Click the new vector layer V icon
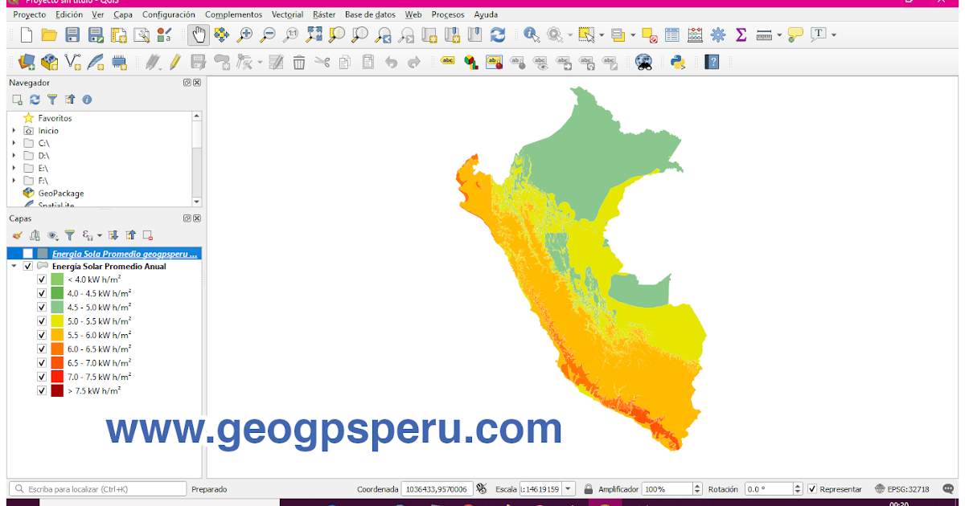Image resolution: width=965 pixels, height=506 pixels. (x=72, y=62)
